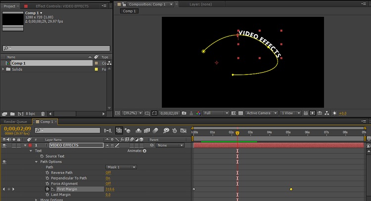Viewport: 371px width, 201px height.
Task: Take a snapshot with the camera icon
Action: pos(184,113)
